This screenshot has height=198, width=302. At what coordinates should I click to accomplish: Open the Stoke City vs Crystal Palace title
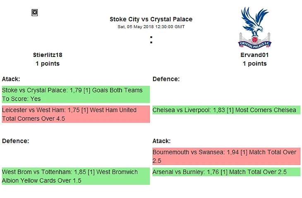[151, 19]
